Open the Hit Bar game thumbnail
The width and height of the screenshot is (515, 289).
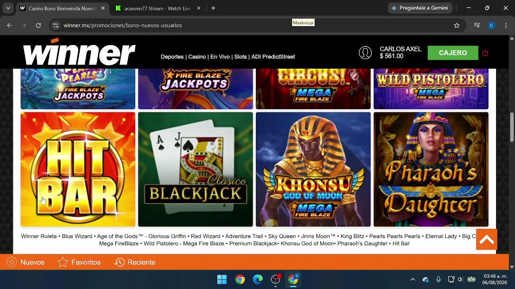point(78,169)
